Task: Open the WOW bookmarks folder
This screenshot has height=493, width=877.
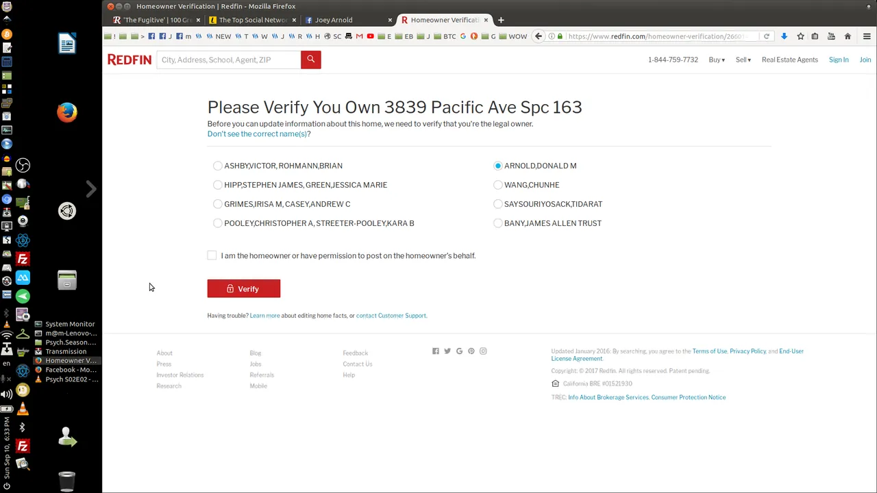Action: coord(513,36)
